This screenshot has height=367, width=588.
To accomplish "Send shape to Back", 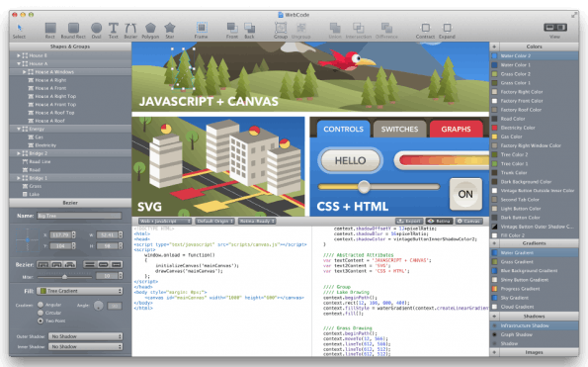I will click(x=249, y=30).
